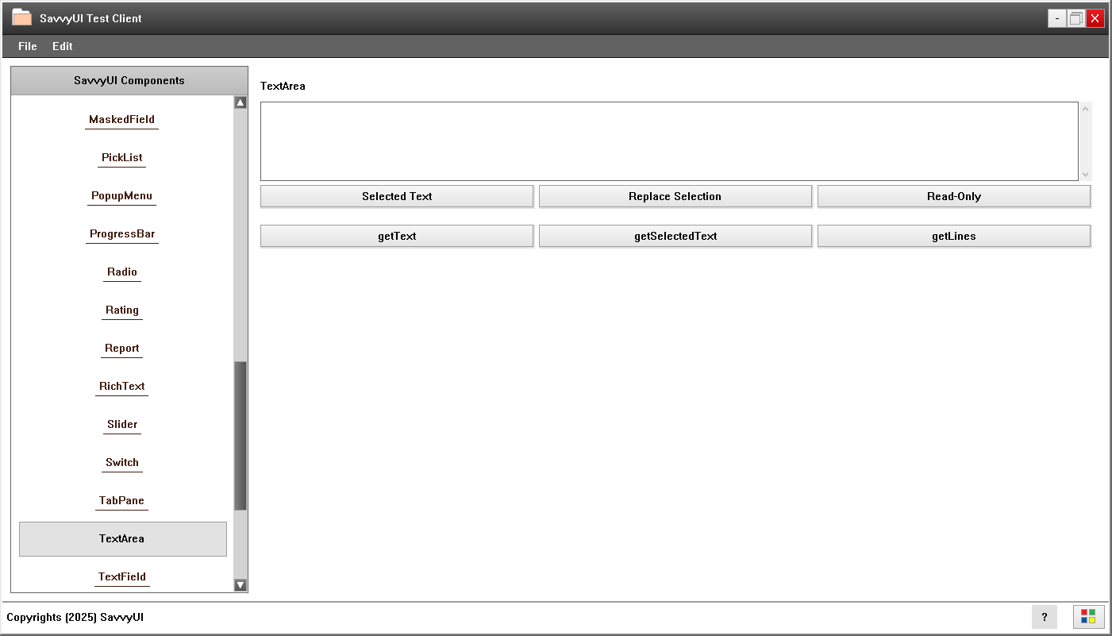This screenshot has height=636, width=1112.
Task: Enable Read-Only mode
Action: 954,196
